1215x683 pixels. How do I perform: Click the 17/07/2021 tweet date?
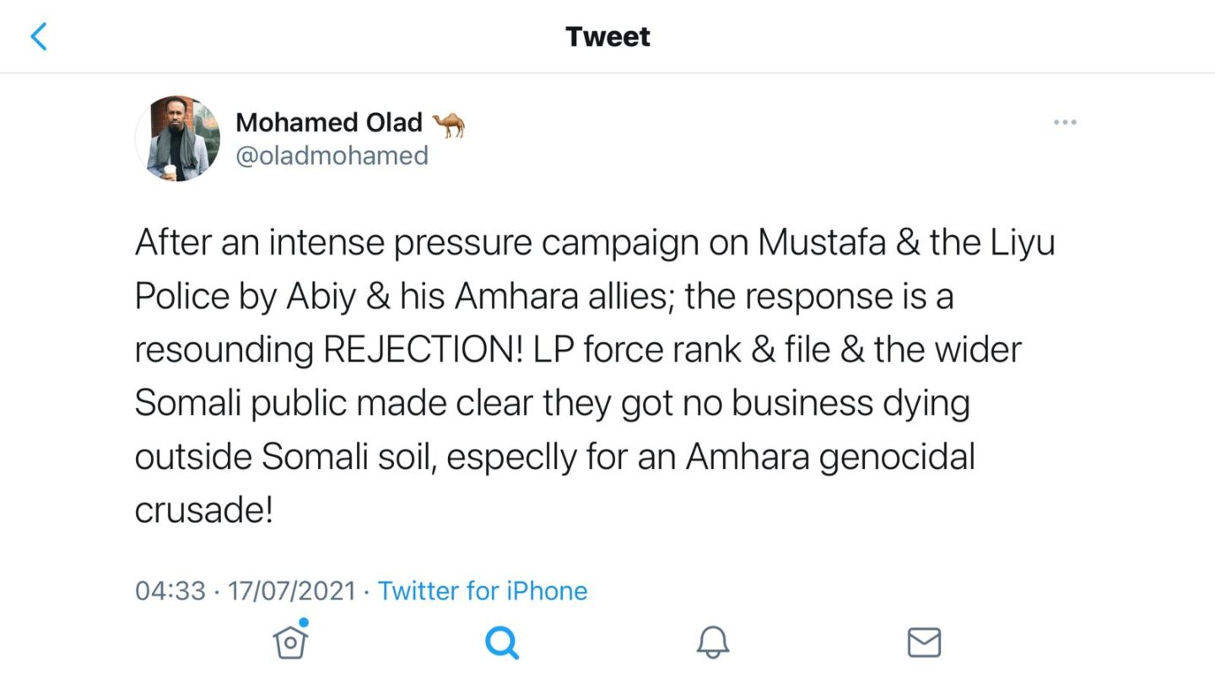292,590
